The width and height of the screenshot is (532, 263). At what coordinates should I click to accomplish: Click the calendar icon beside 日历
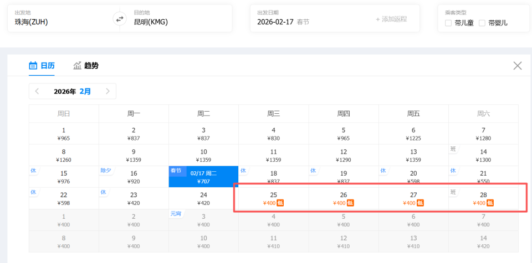(33, 65)
